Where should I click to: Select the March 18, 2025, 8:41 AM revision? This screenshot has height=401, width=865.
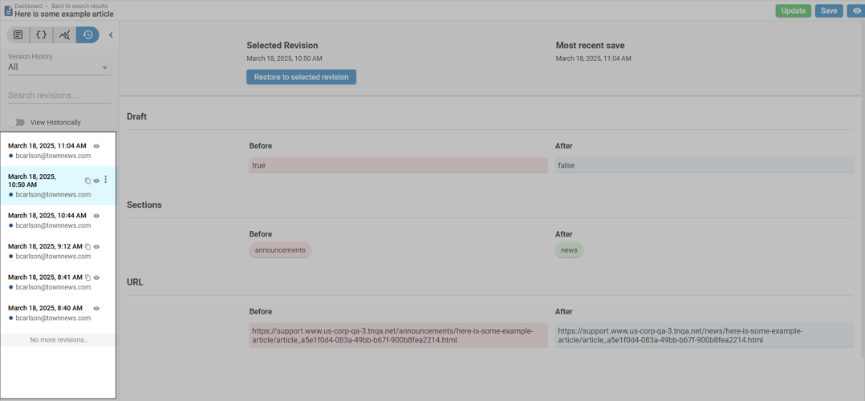pos(58,282)
